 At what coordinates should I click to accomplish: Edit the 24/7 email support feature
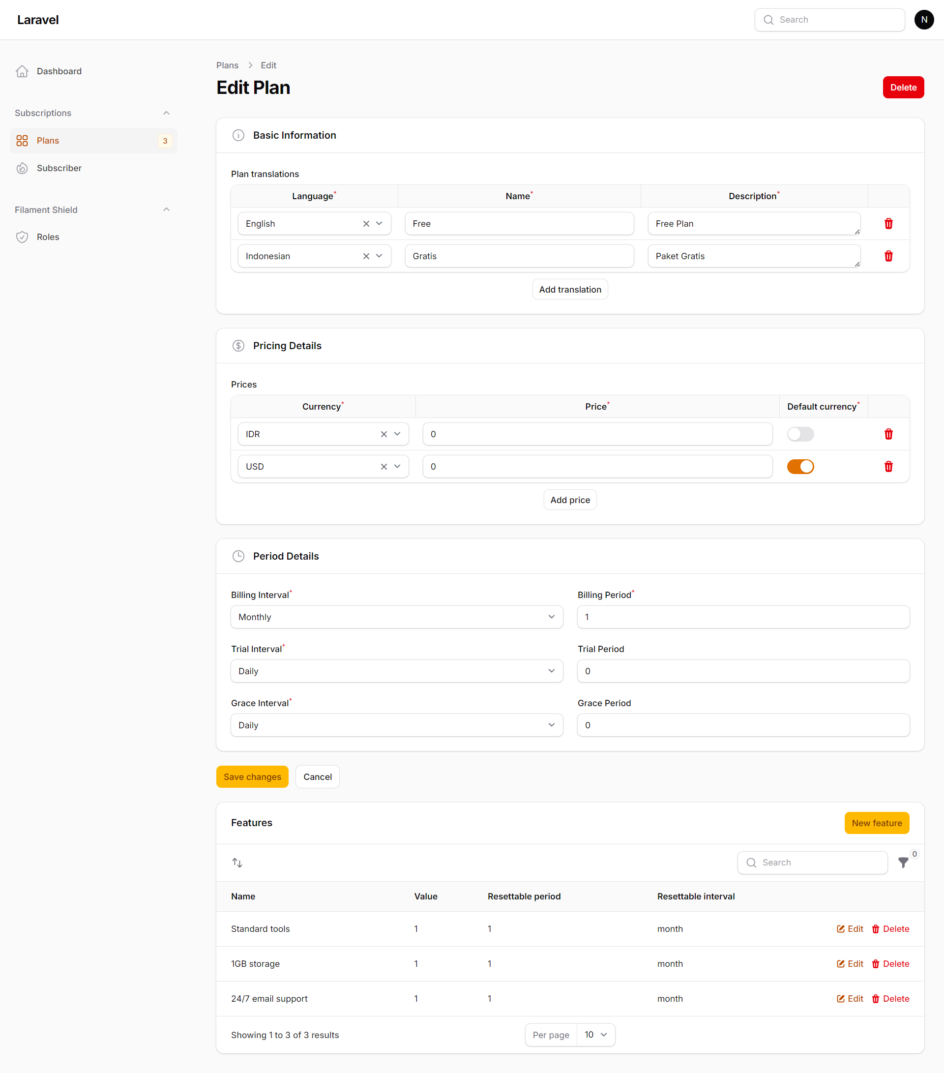(850, 998)
